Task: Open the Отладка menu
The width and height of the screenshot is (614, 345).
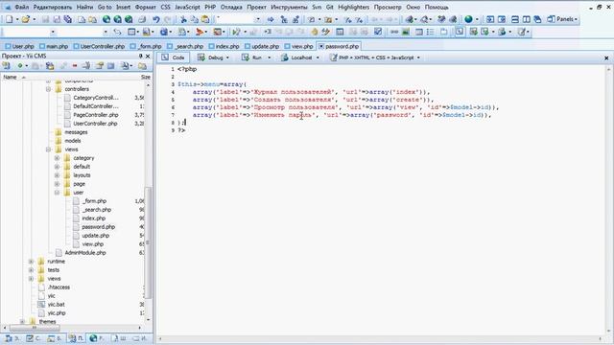Action: [231, 7]
